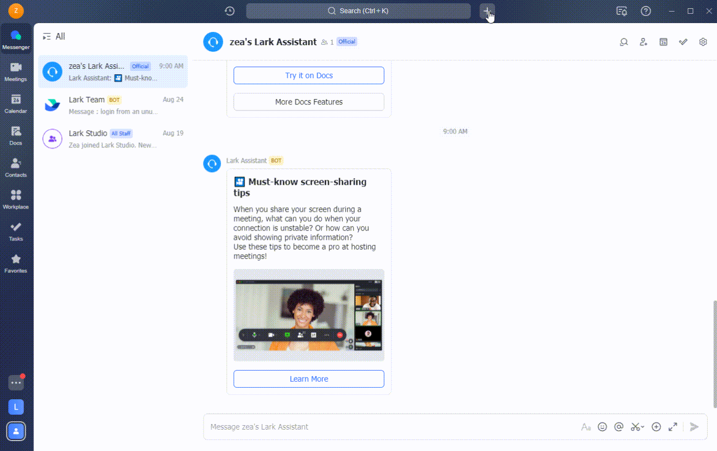Click the message input field
Viewport: 717px width, 451px height.
[x=385, y=427]
